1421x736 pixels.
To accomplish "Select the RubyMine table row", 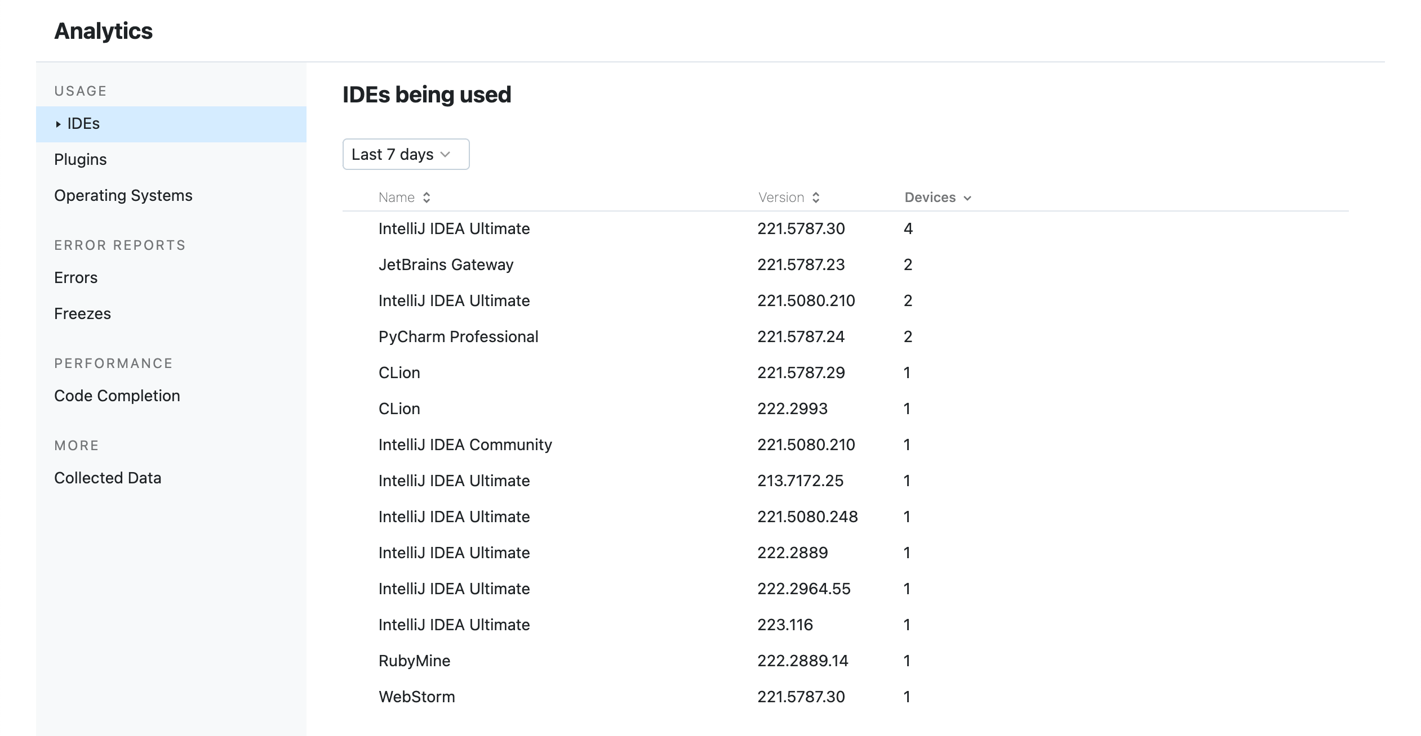I will (414, 660).
